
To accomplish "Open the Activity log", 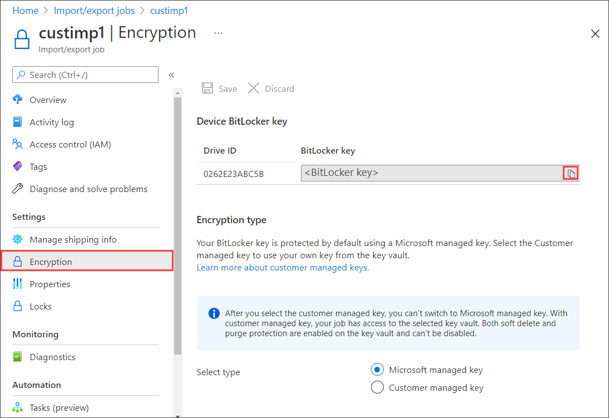I will click(x=51, y=122).
